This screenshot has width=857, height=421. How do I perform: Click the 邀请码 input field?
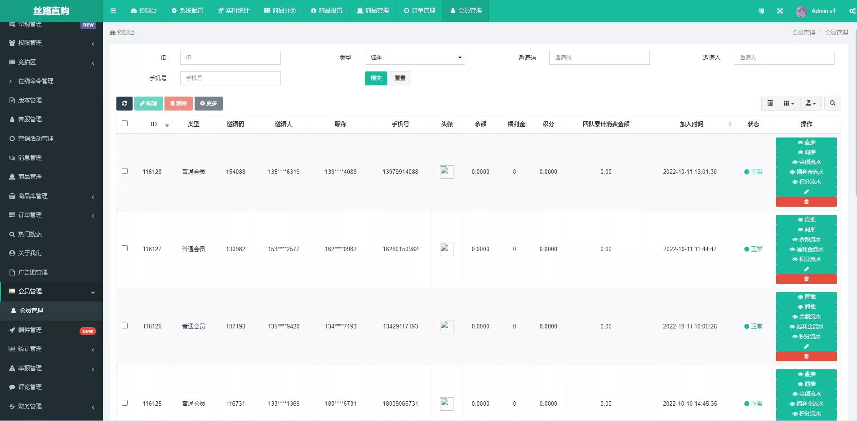pos(599,58)
